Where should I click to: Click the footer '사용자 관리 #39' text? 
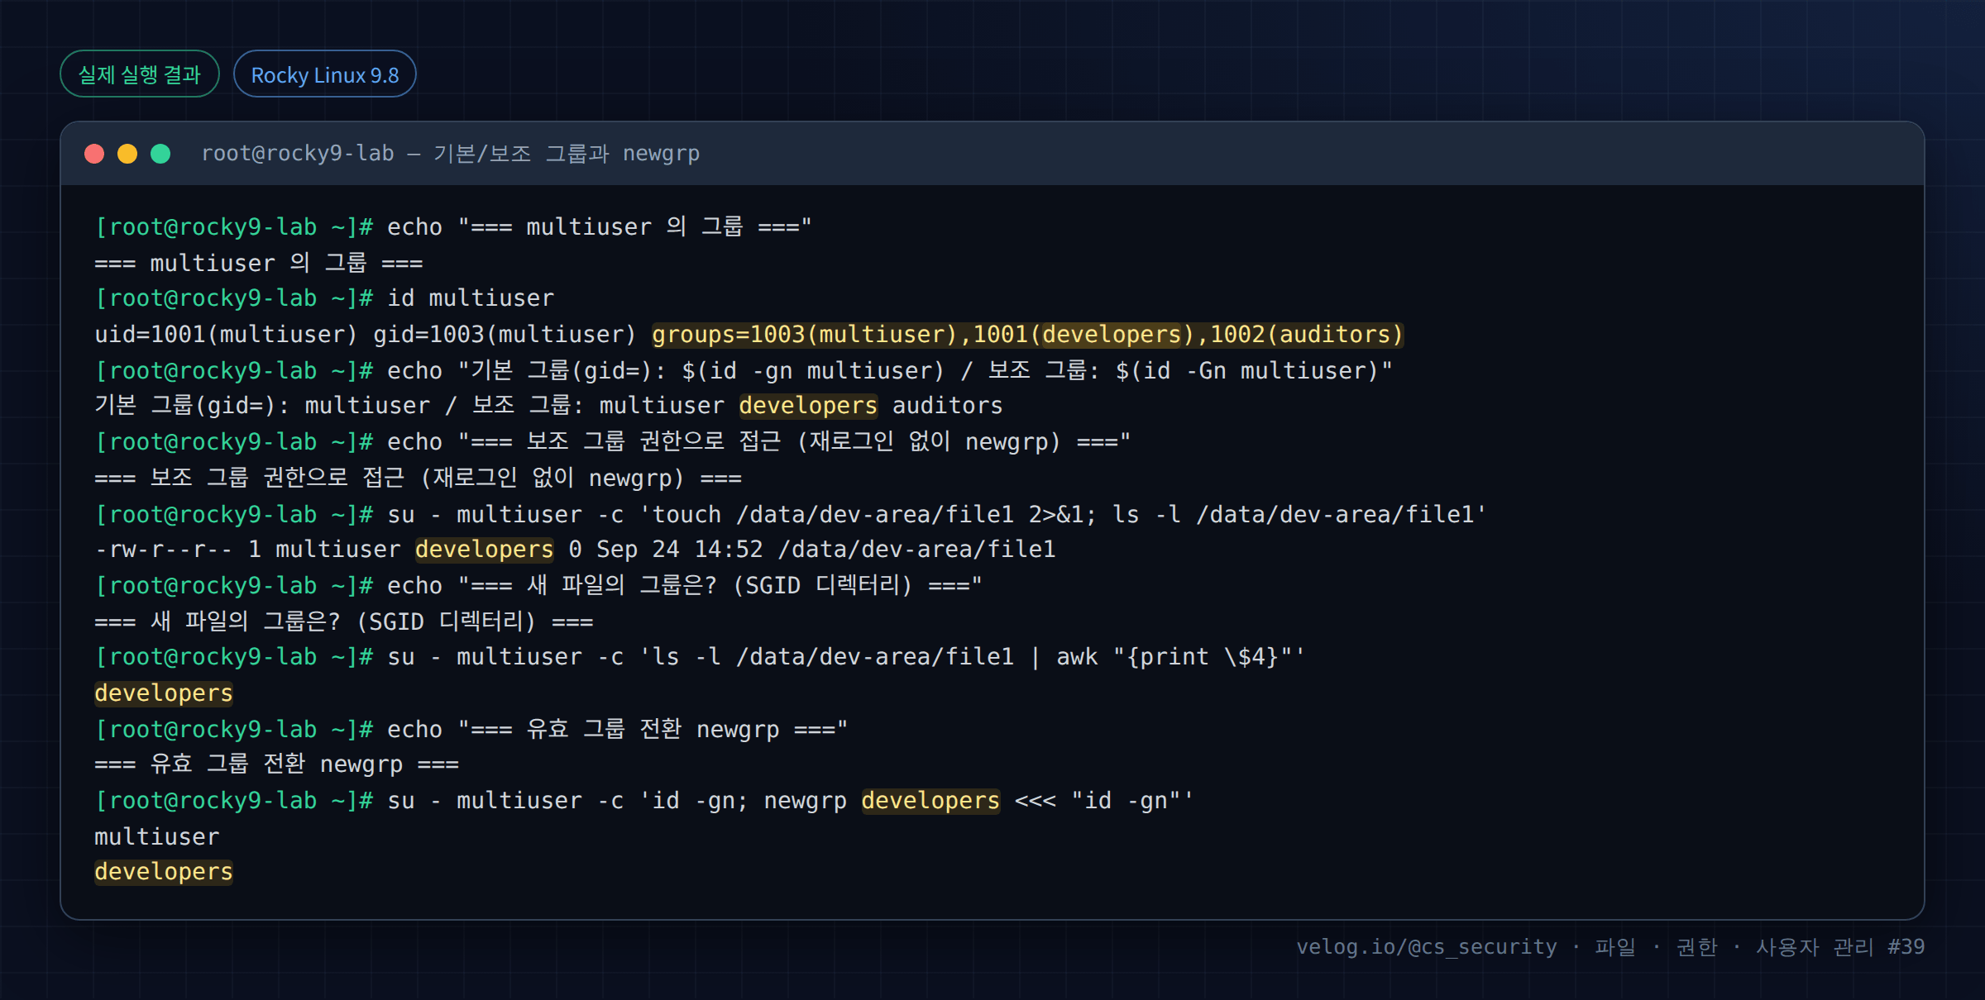(1841, 947)
